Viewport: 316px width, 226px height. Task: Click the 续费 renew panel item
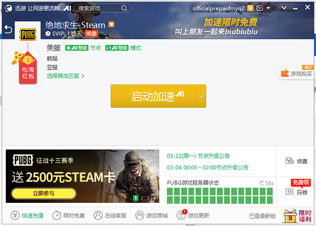click(x=297, y=161)
